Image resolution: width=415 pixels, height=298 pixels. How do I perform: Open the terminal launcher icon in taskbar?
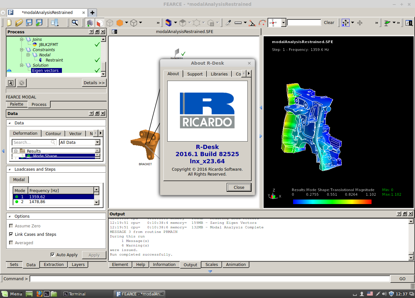tap(47, 294)
